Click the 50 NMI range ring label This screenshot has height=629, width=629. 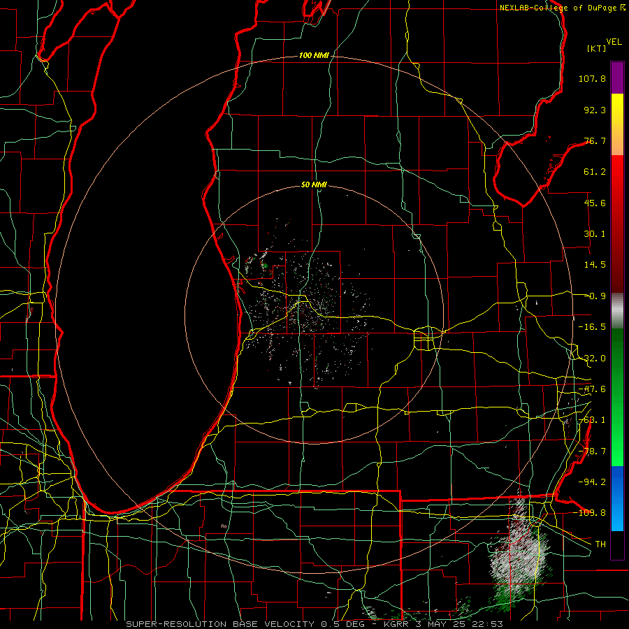[x=314, y=185]
